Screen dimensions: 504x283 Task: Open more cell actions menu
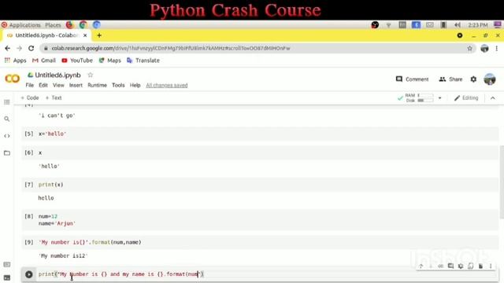[x=491, y=266]
